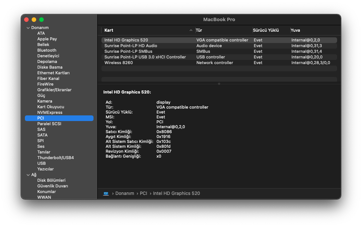362x227 pixels.
Task: Select Sunrise Point-LP HD Audio row
Action: tap(131, 46)
